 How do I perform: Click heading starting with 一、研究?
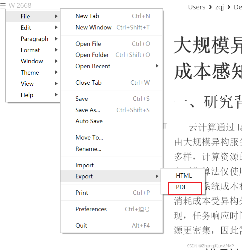tap(208, 102)
